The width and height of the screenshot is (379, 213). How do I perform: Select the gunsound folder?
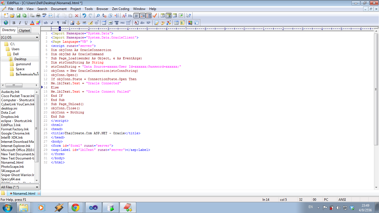tap(23, 64)
